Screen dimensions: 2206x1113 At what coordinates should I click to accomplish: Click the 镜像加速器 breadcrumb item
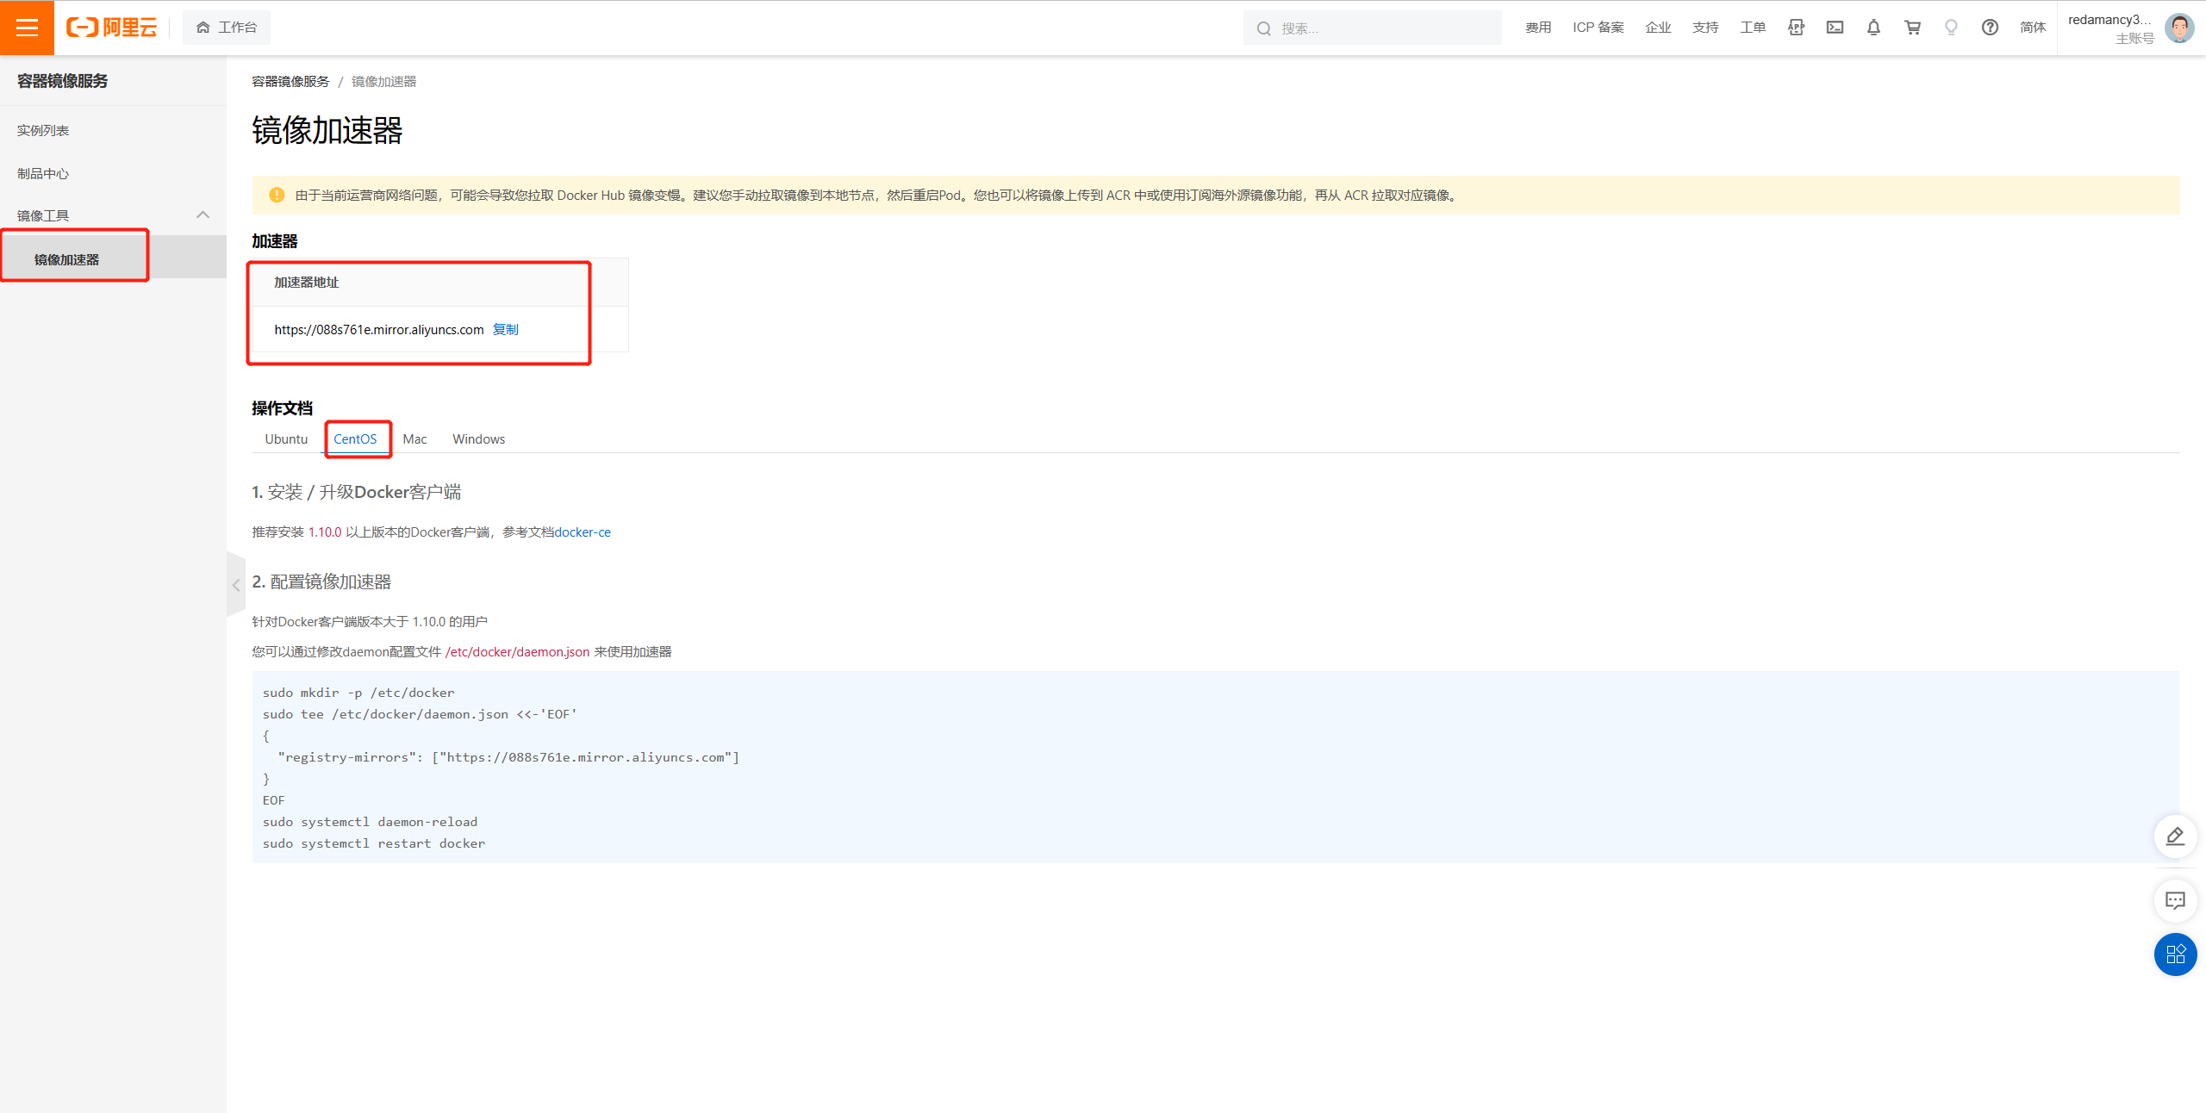[x=383, y=81]
